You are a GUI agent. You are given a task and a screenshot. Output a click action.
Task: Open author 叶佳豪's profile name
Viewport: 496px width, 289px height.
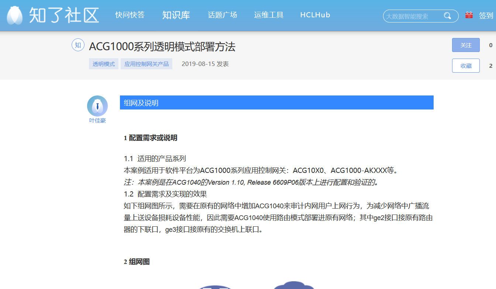pyautogui.click(x=97, y=121)
